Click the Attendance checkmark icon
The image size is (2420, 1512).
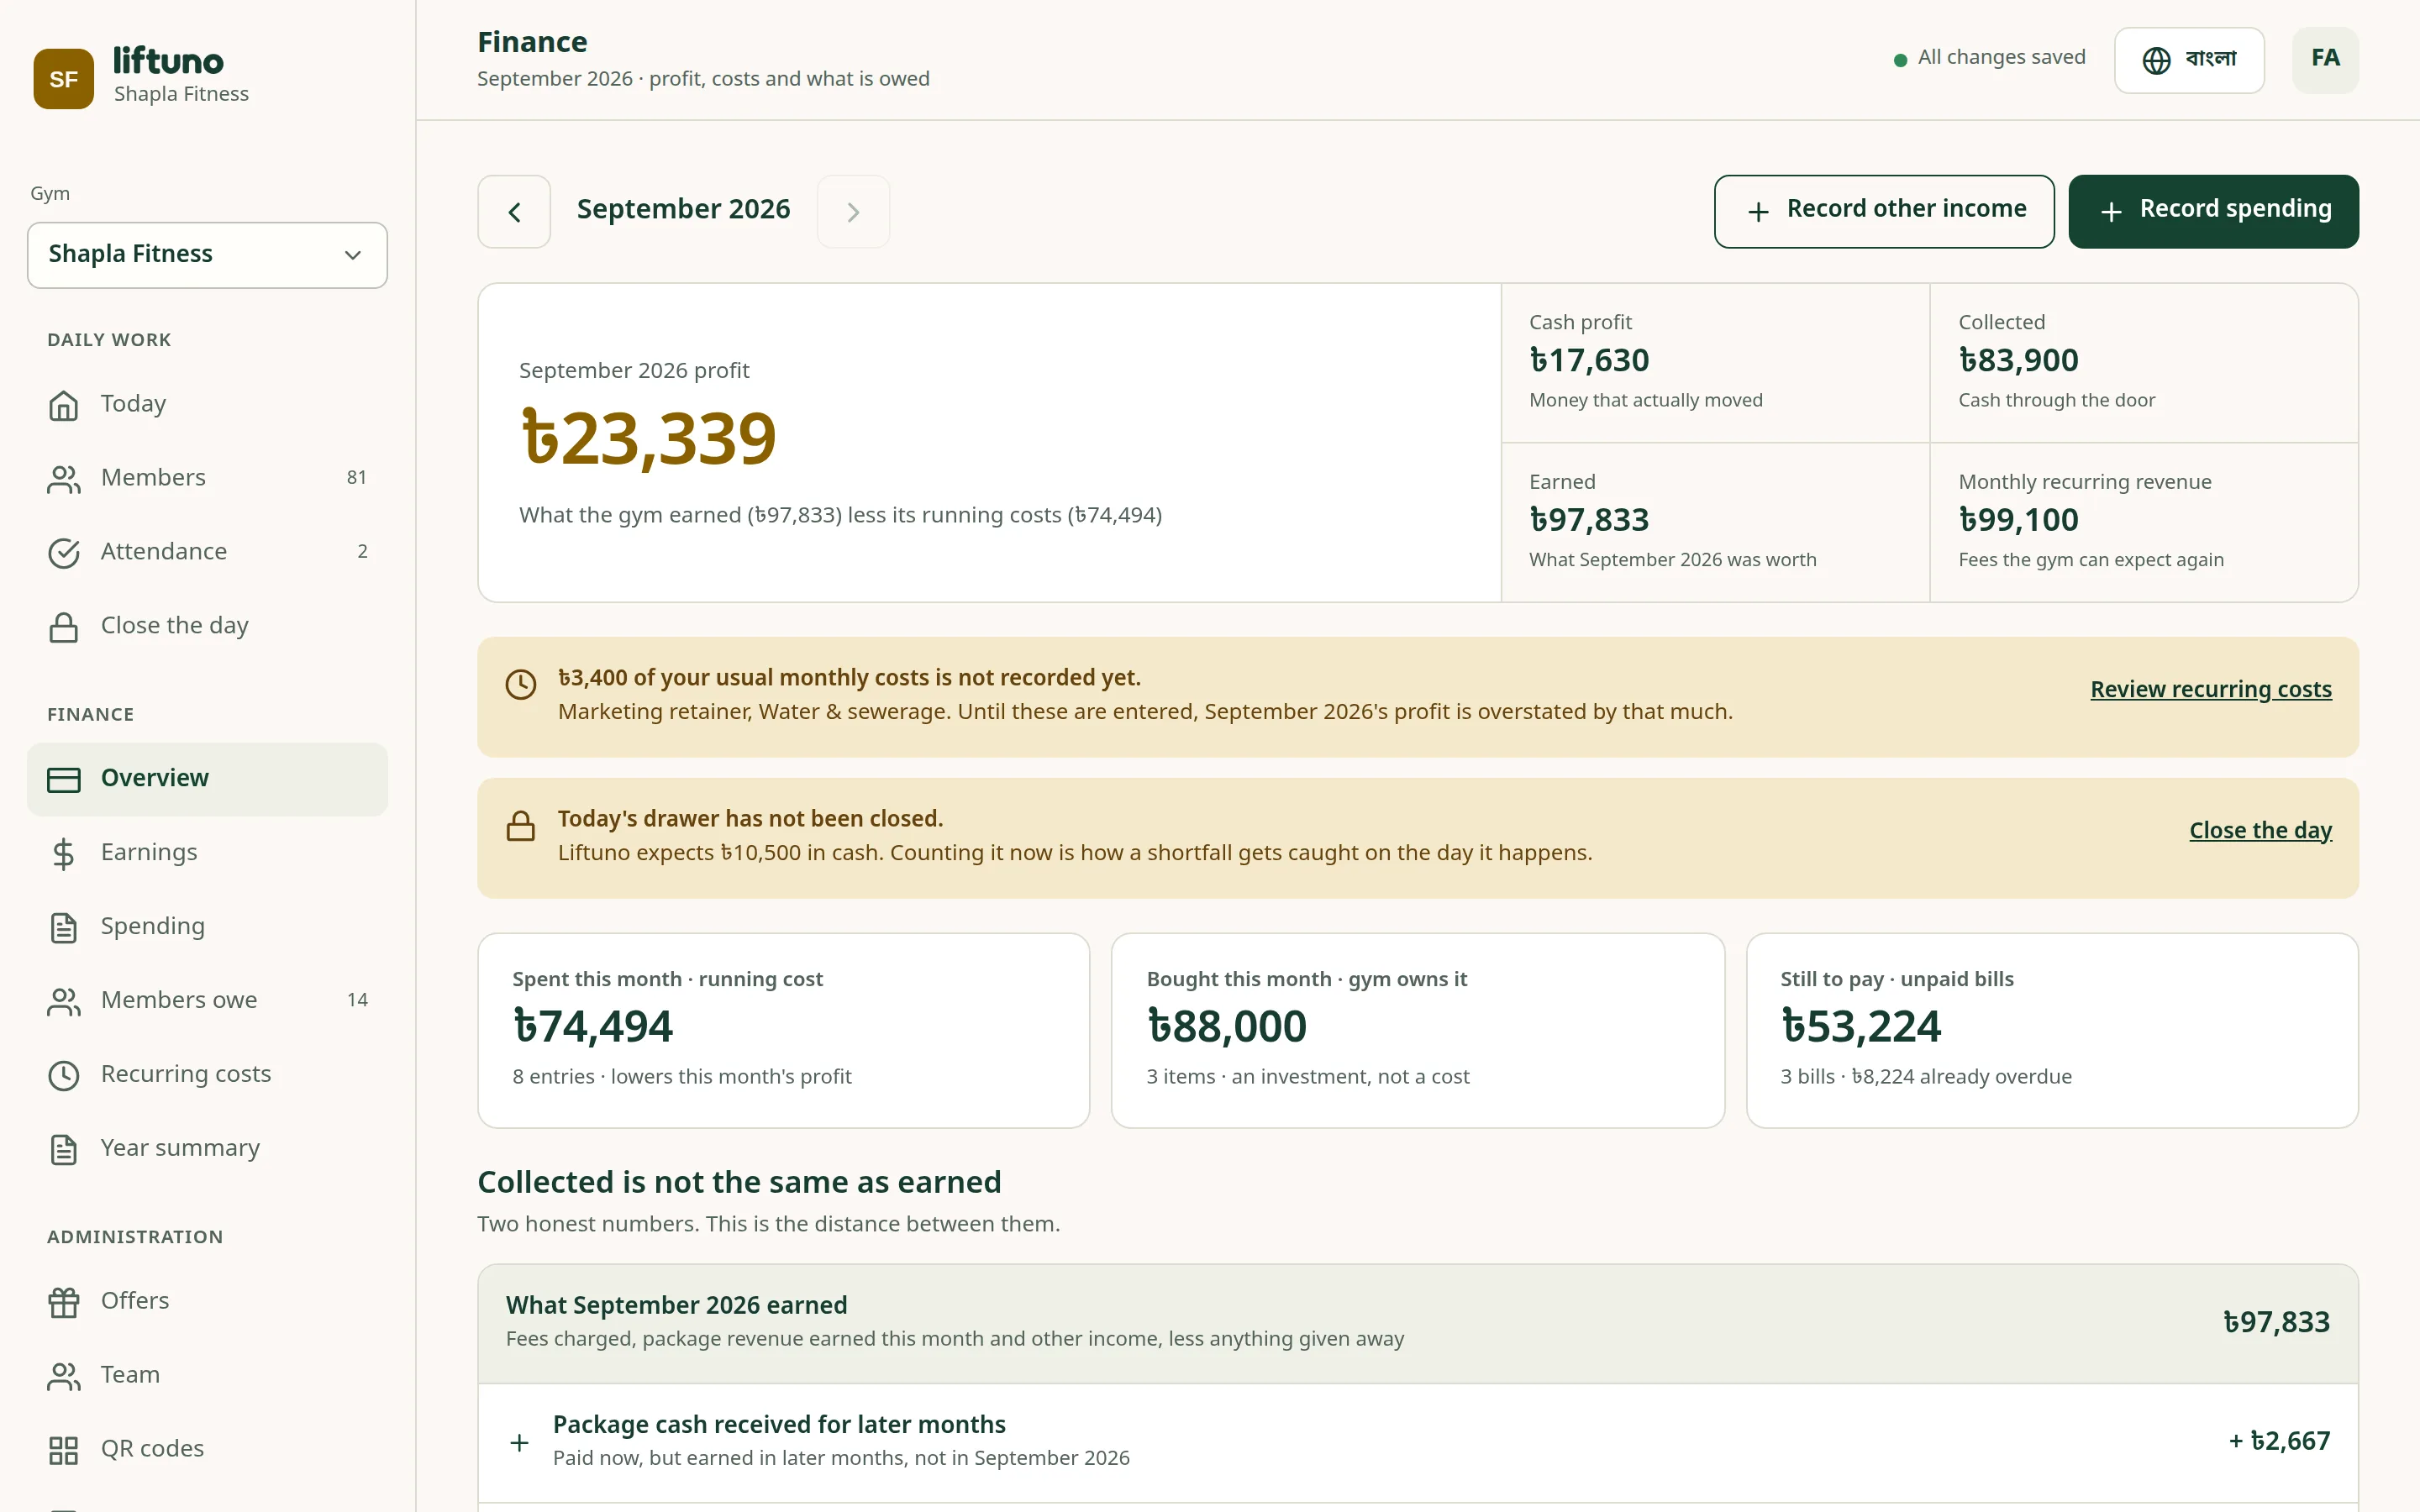coord(63,553)
